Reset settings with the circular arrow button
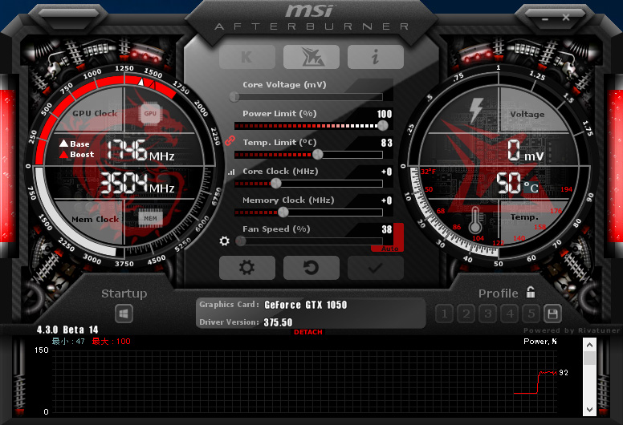Screen dimensions: 623x425 click(311, 268)
